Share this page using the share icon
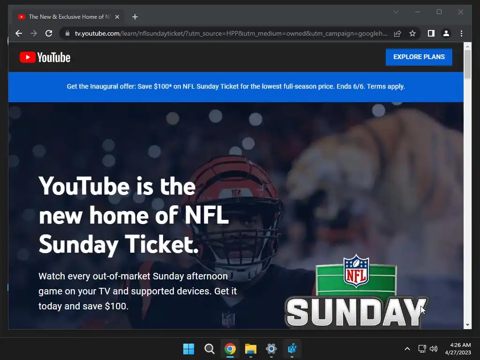 [x=397, y=33]
